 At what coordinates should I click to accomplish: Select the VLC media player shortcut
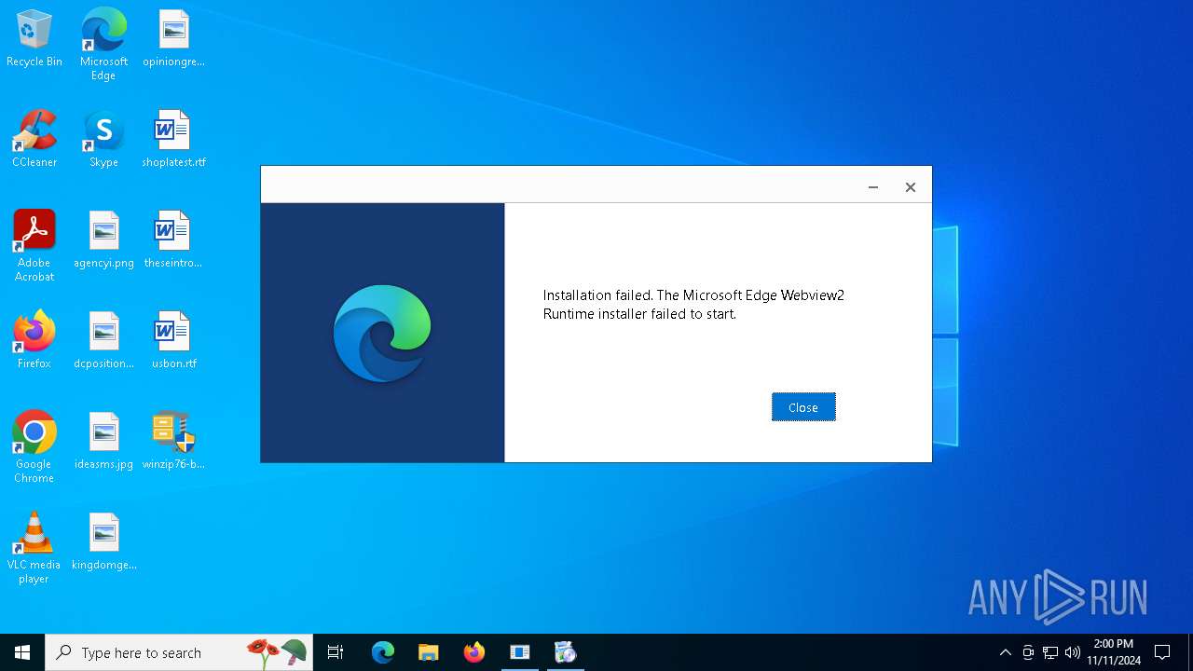pyautogui.click(x=34, y=548)
